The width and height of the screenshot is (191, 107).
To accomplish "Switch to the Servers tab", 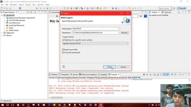I will (x=74, y=75).
